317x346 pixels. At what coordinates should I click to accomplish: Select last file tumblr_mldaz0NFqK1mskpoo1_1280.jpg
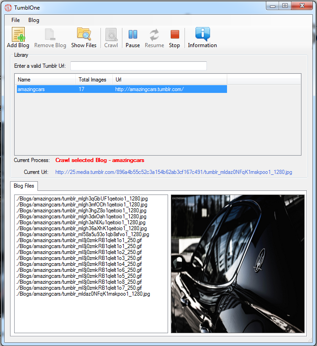coord(83,294)
